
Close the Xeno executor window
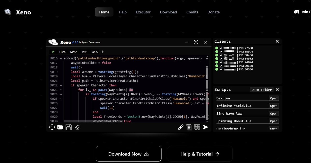(206, 42)
